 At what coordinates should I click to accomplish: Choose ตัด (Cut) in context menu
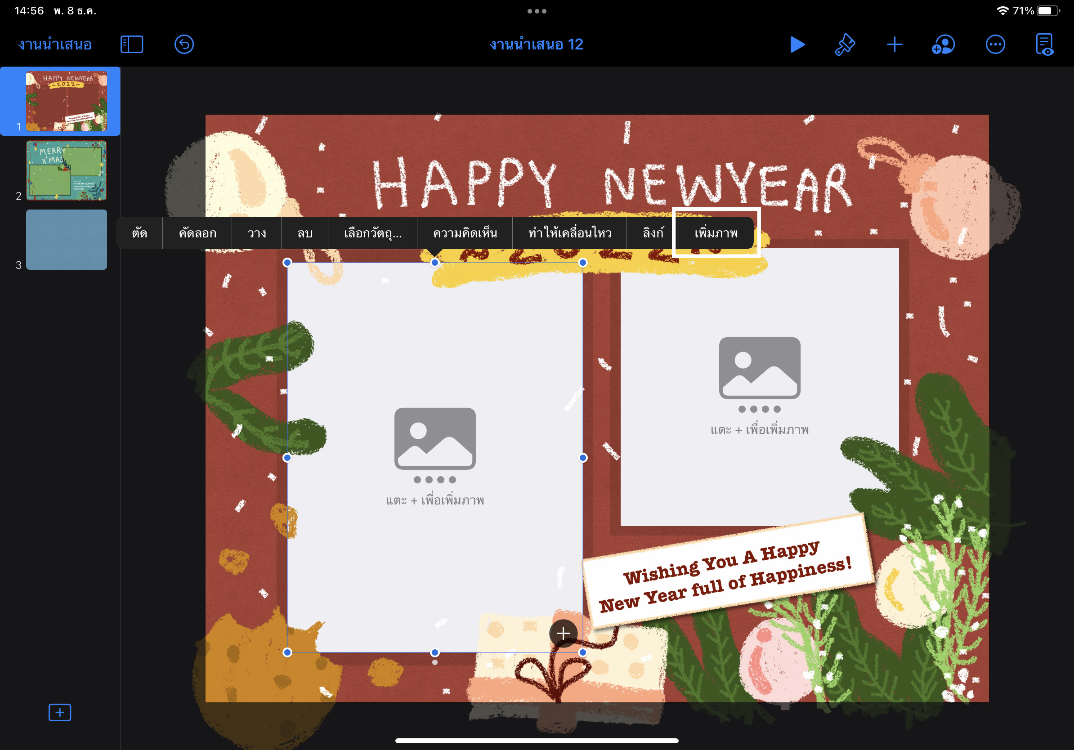pos(139,233)
